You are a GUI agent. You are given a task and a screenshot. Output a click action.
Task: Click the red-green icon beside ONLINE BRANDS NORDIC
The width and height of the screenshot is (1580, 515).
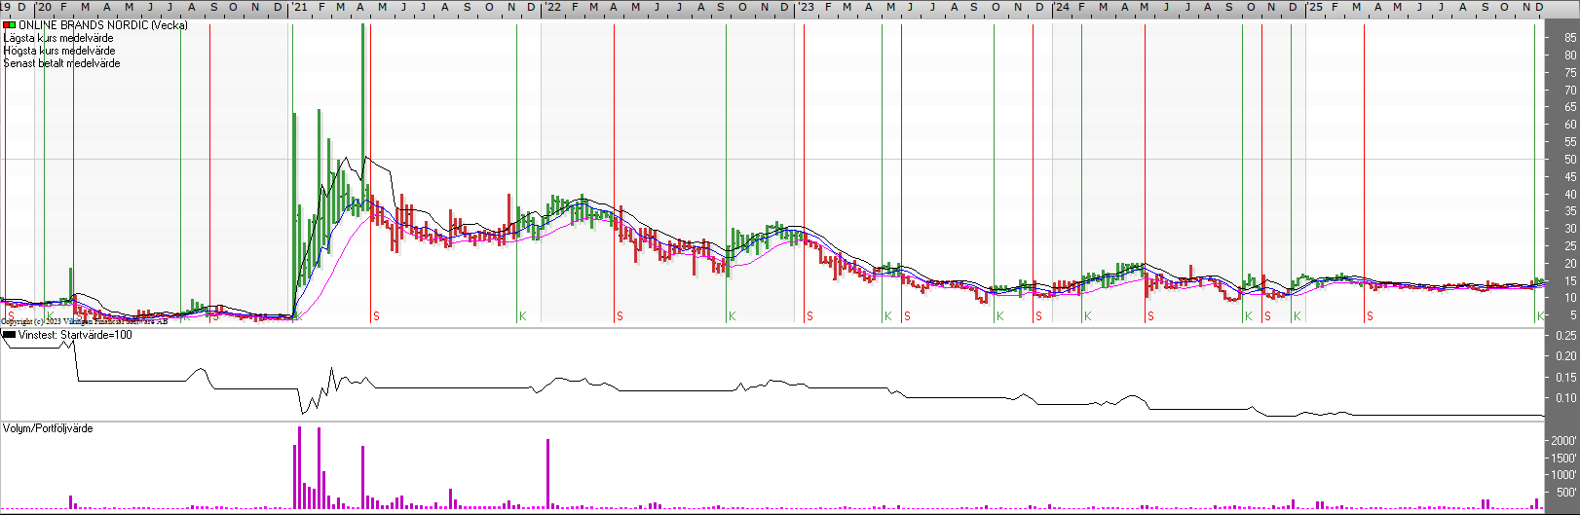(x=10, y=25)
